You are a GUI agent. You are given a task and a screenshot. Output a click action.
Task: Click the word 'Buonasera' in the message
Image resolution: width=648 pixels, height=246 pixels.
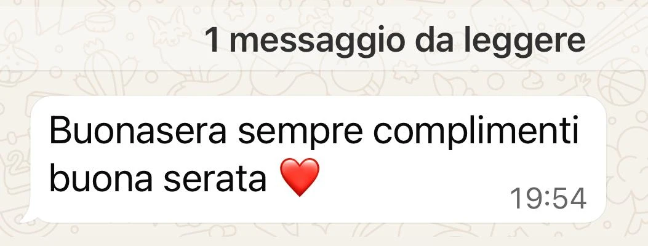138,131
